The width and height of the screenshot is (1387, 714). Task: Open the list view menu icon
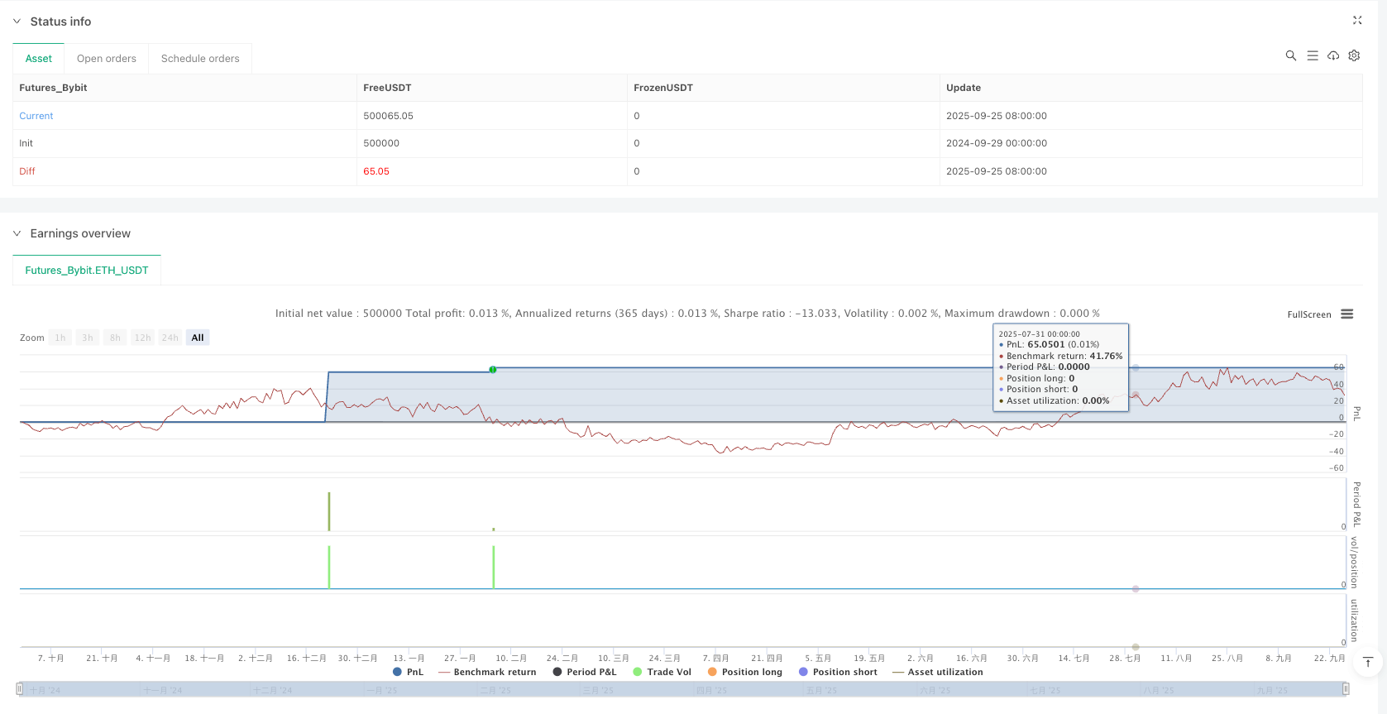point(1312,55)
